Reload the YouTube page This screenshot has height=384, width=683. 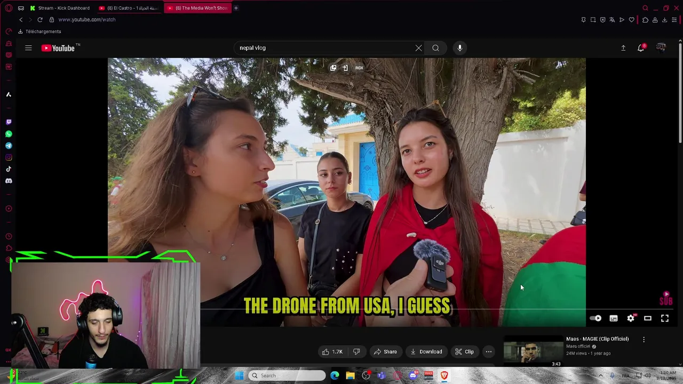[x=39, y=20]
